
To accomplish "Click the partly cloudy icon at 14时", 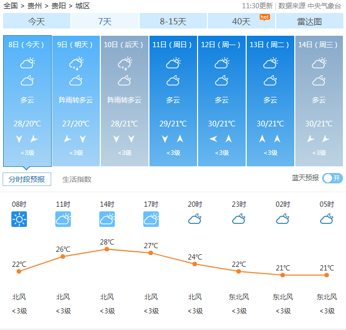I will coord(107,219).
